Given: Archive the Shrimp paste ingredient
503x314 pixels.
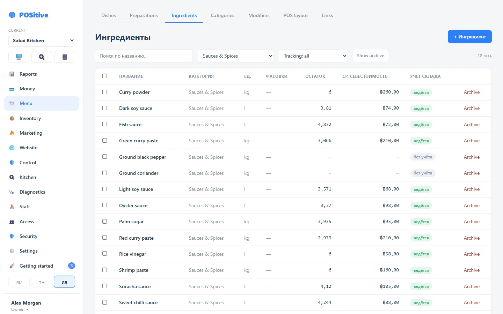Looking at the screenshot, I should click(x=472, y=270).
